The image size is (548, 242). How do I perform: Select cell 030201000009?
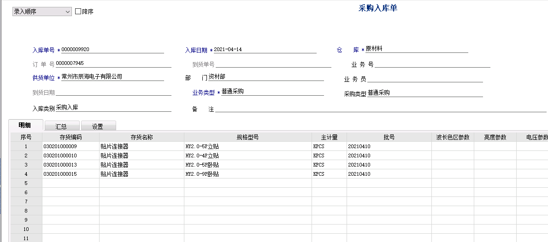coord(71,146)
